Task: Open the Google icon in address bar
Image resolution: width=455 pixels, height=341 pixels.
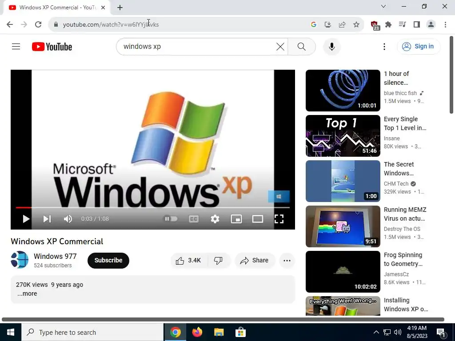Action: point(313,25)
